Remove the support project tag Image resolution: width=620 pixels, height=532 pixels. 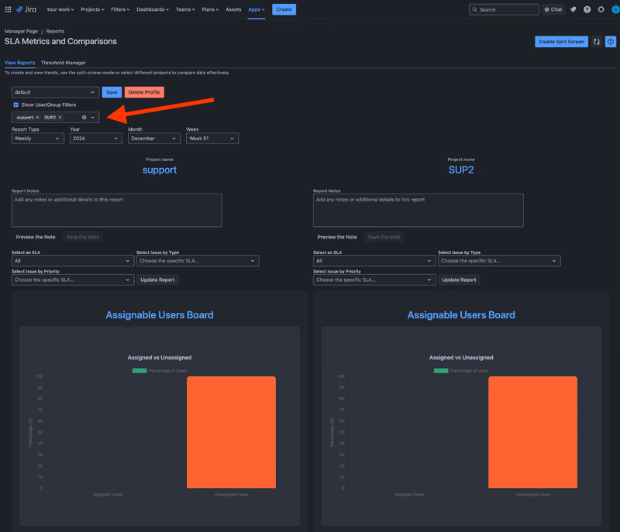click(x=37, y=117)
